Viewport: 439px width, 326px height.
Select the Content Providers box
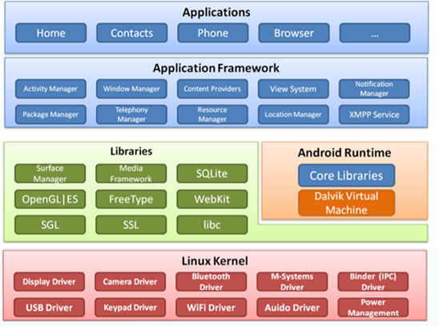pyautogui.click(x=212, y=89)
